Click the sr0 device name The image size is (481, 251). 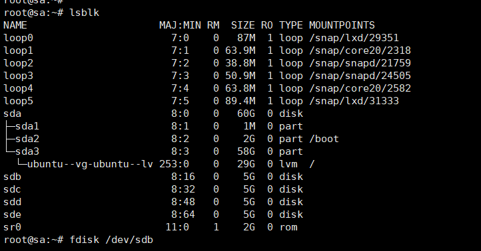pos(12,227)
